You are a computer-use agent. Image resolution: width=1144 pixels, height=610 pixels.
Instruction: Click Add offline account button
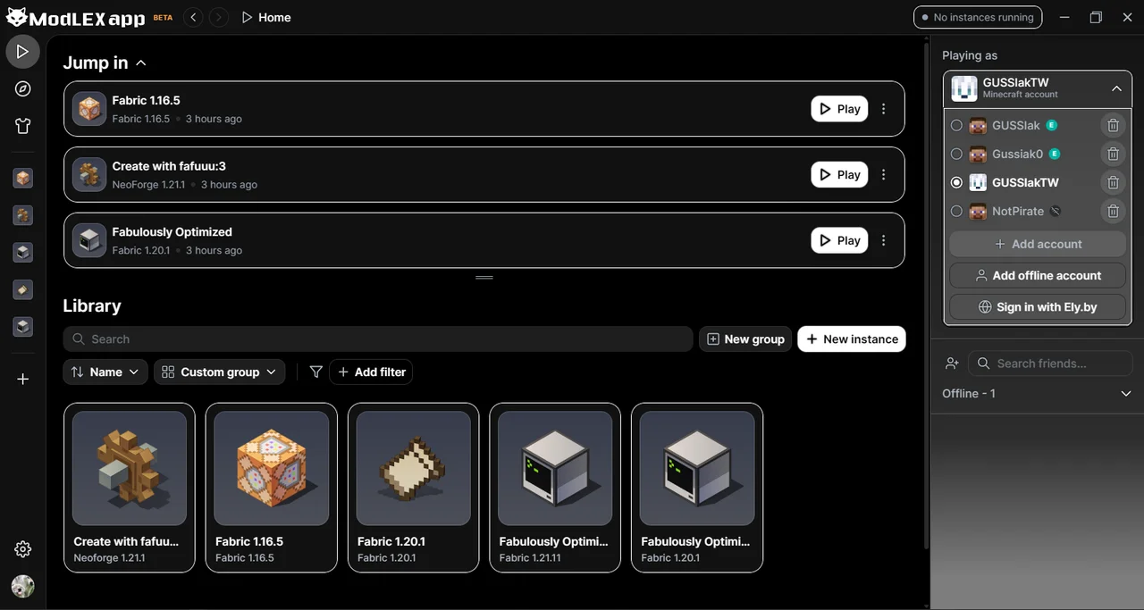tap(1038, 275)
